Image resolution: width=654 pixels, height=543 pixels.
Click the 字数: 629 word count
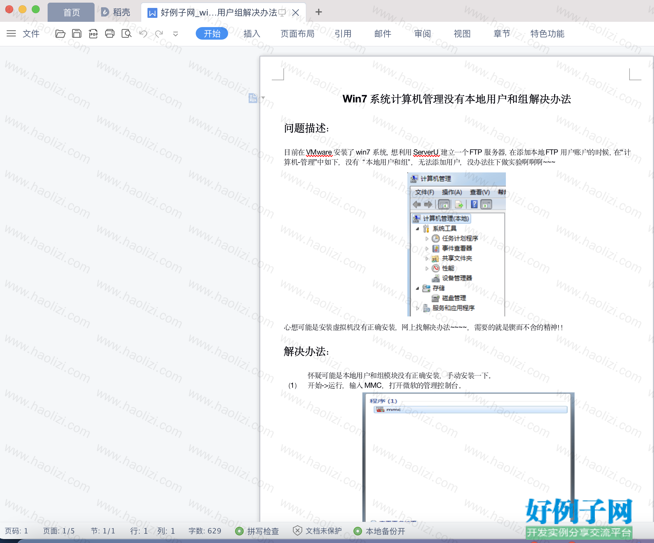tap(205, 531)
